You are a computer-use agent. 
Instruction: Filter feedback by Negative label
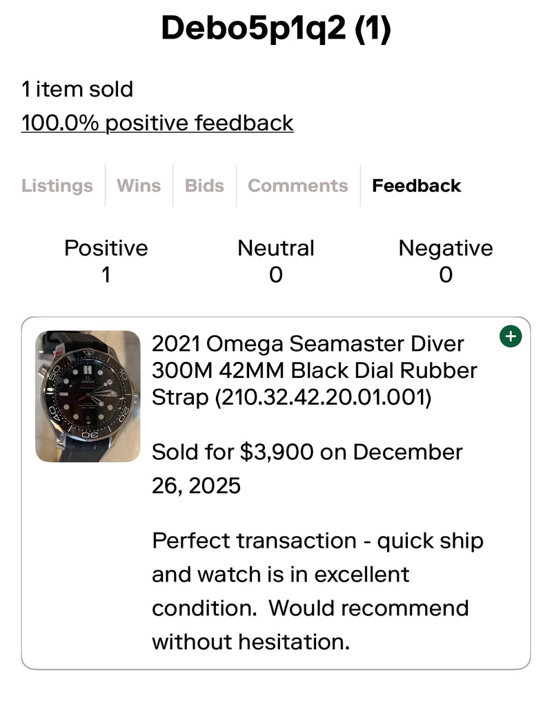click(x=446, y=248)
